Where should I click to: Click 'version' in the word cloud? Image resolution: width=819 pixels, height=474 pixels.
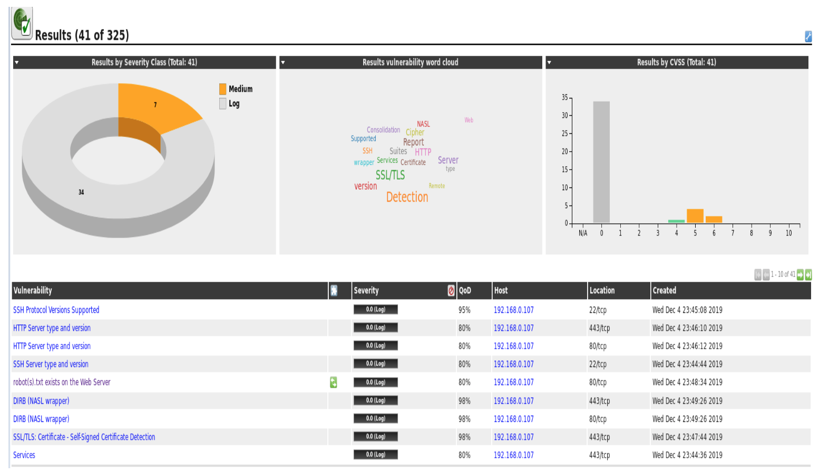pyautogui.click(x=366, y=186)
